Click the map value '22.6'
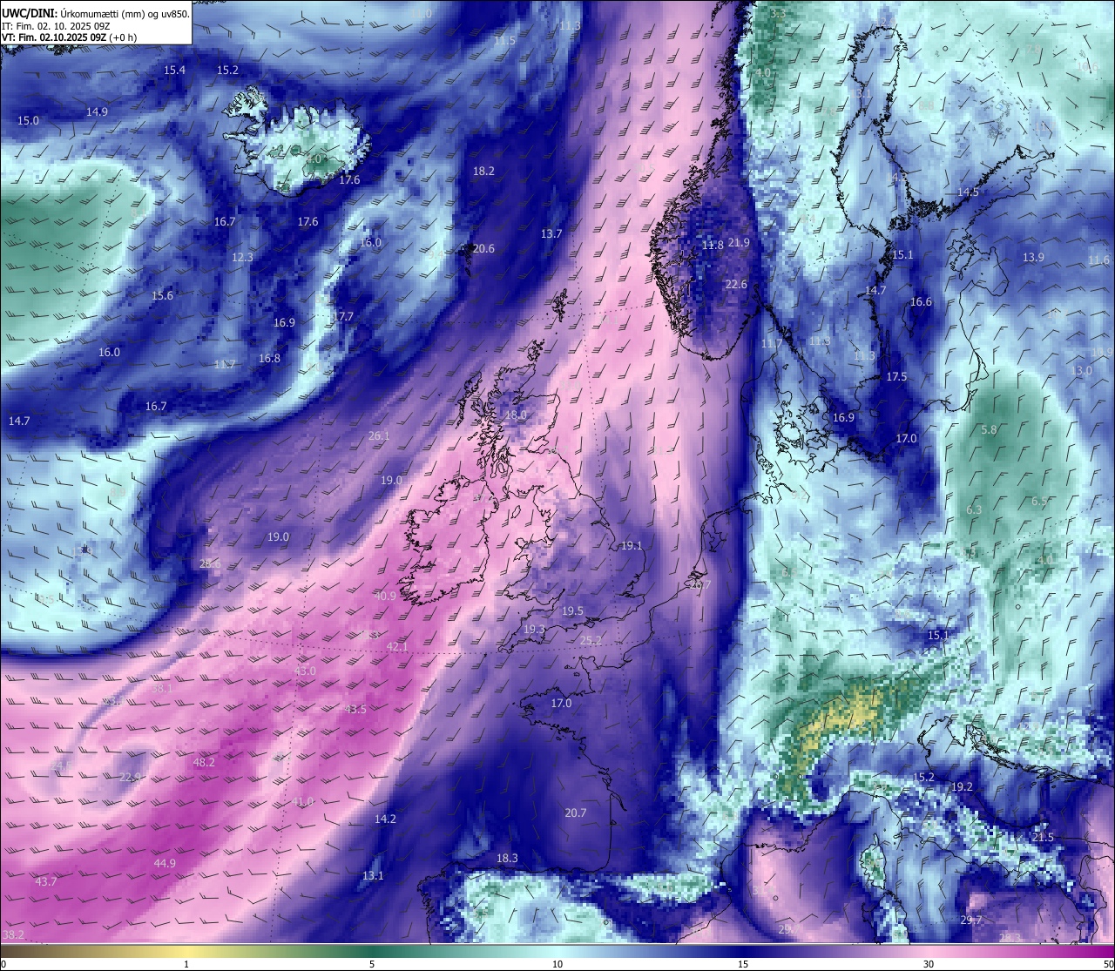The width and height of the screenshot is (1115, 971). (x=736, y=284)
